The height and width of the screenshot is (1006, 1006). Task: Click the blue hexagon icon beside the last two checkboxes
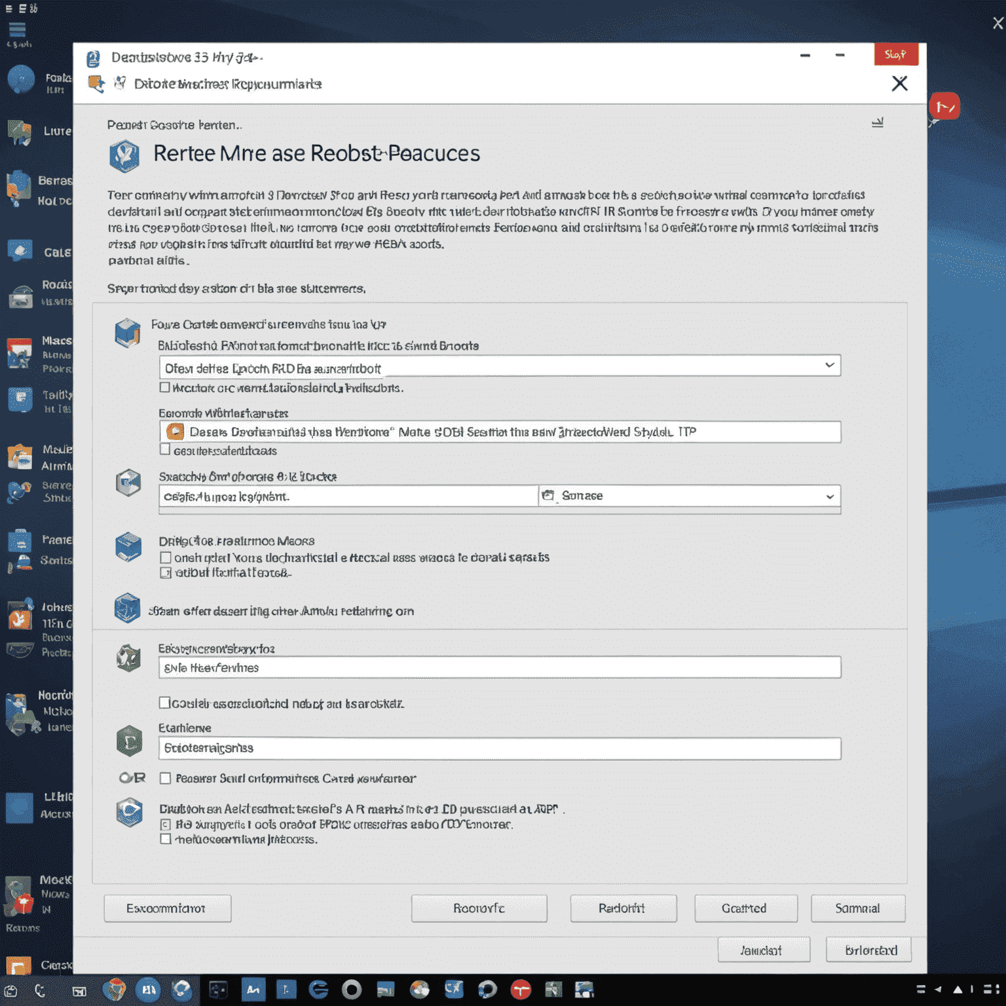coord(130,812)
